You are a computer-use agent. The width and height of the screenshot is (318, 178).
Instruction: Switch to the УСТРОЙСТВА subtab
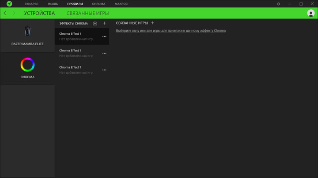pyautogui.click(x=39, y=13)
